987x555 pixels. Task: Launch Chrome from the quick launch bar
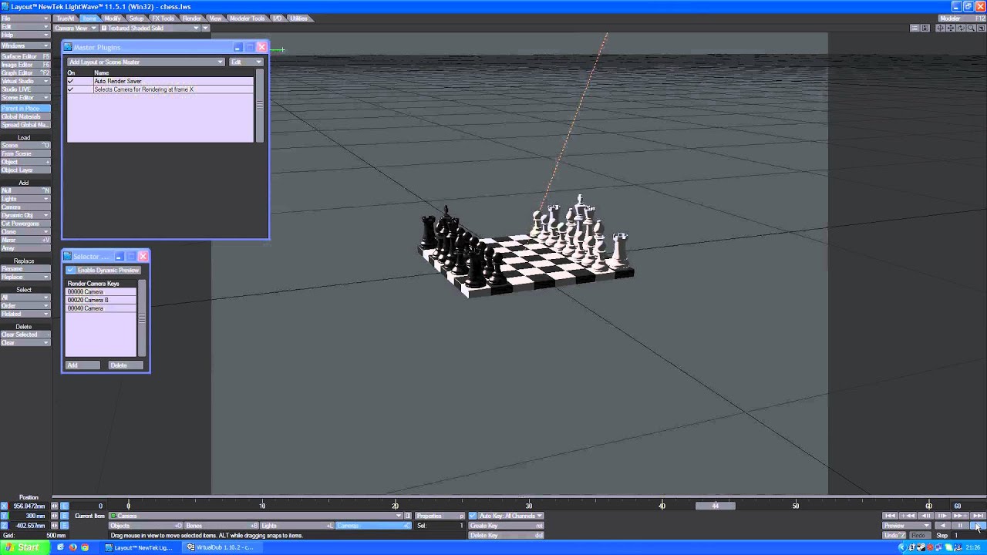[85, 547]
